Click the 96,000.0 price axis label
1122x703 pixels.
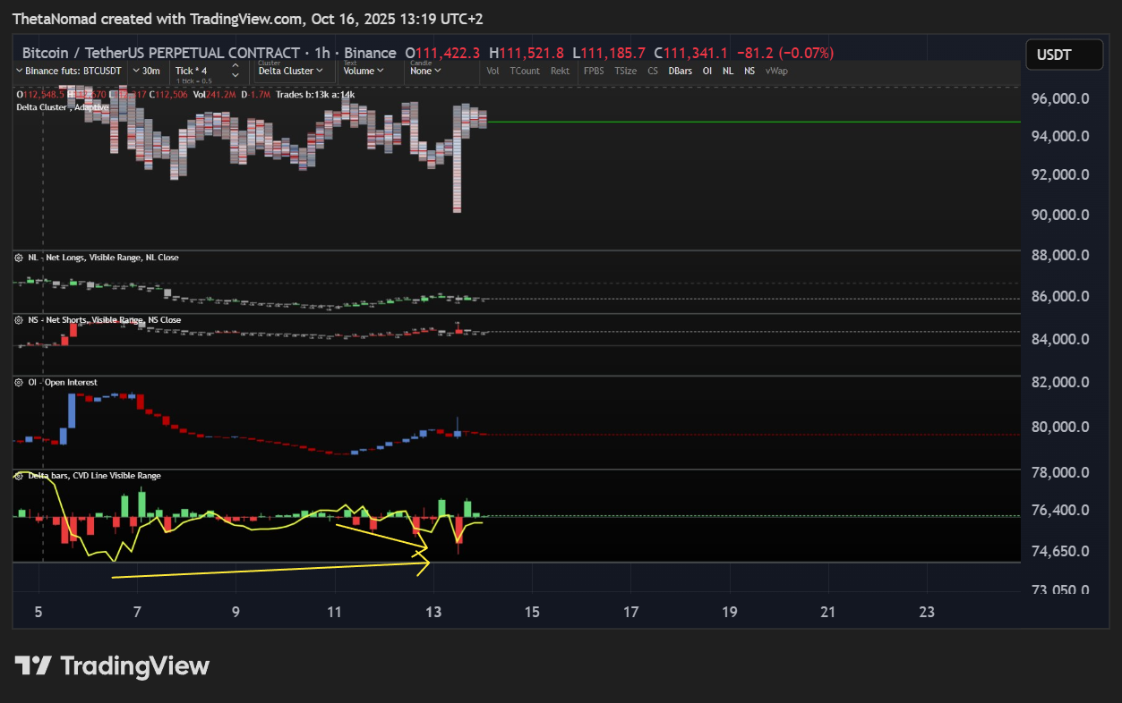1060,99
